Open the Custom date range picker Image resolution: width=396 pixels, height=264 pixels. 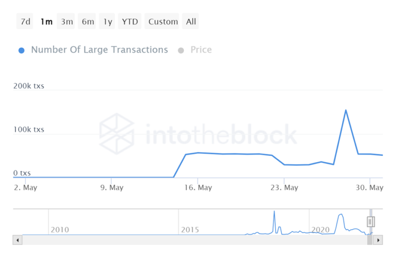(x=163, y=21)
